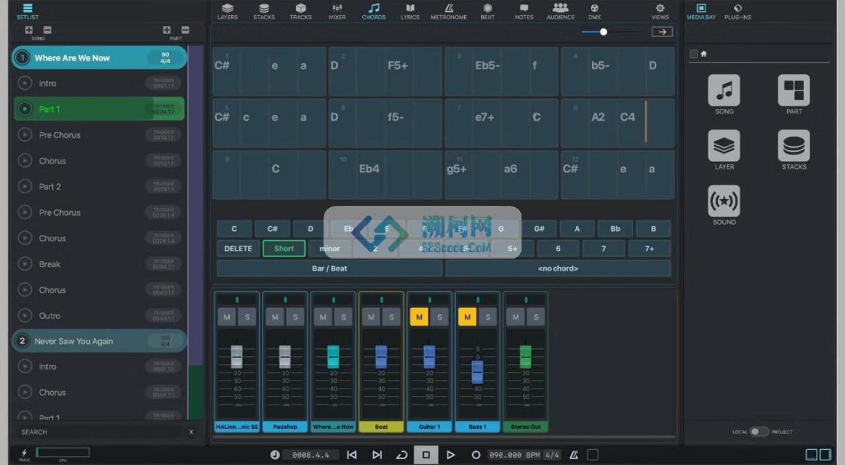Switch to the Tracks tab
845x465 pixels.
click(300, 11)
